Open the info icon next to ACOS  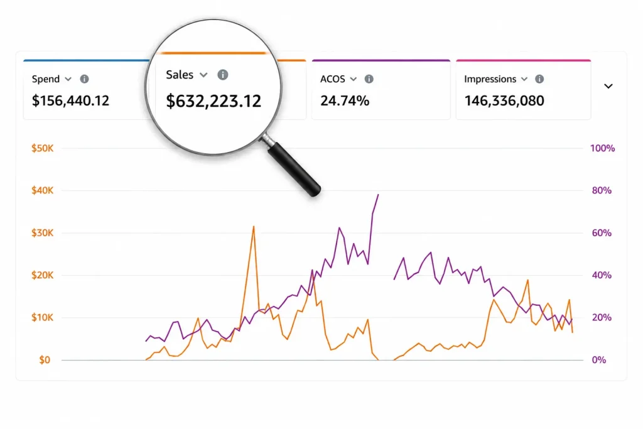point(369,79)
